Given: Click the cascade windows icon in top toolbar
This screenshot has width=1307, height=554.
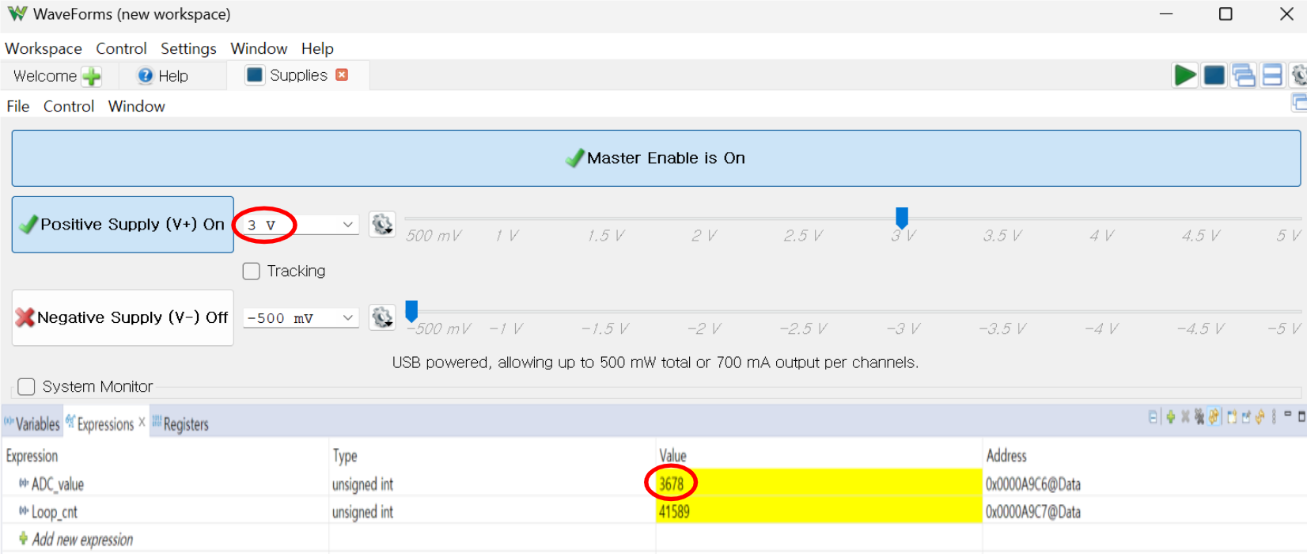Looking at the screenshot, I should [1243, 75].
